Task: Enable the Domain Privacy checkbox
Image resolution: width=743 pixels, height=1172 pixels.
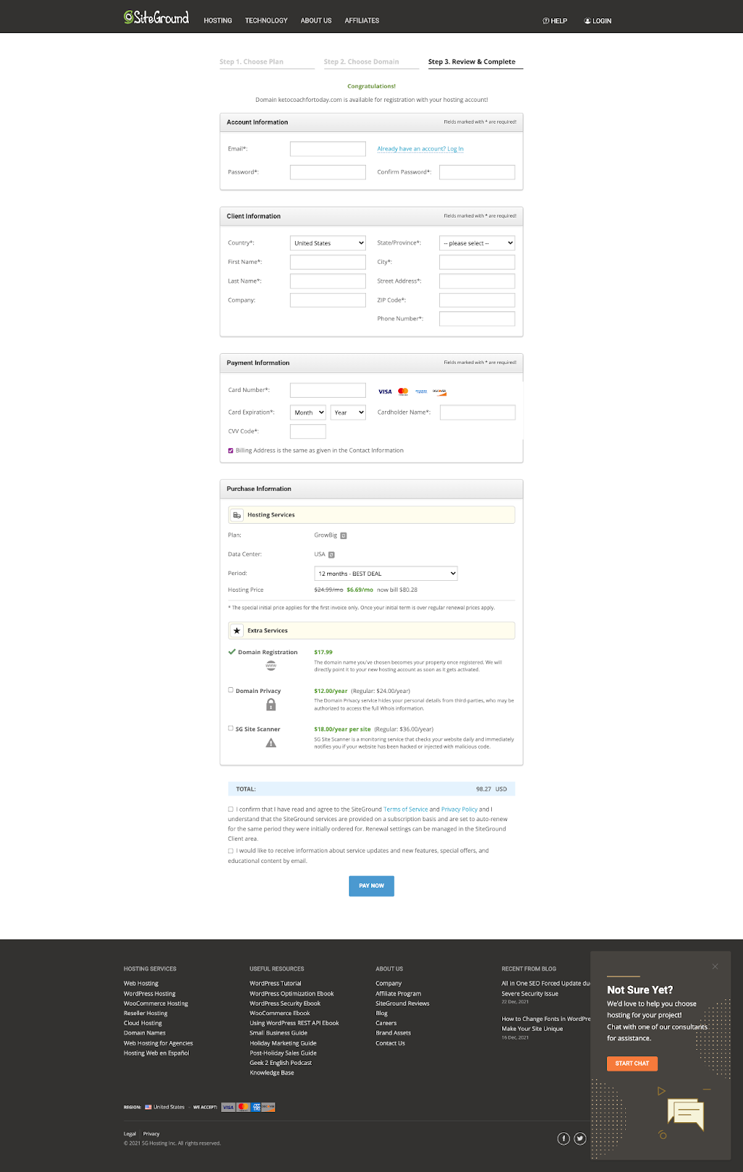Action: (x=231, y=690)
